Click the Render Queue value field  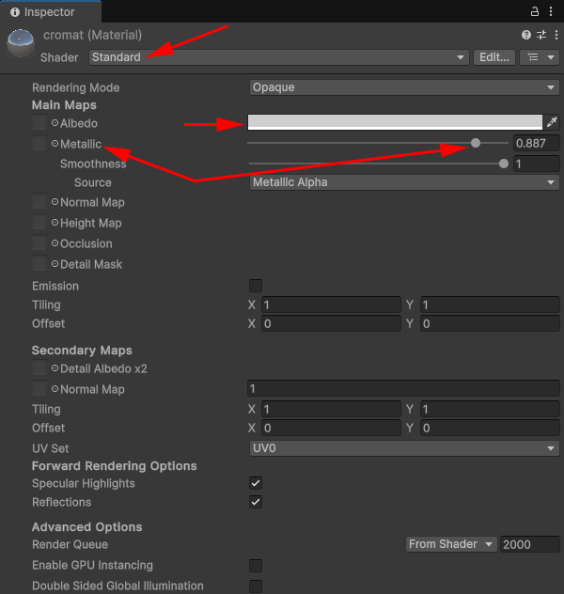[529, 544]
